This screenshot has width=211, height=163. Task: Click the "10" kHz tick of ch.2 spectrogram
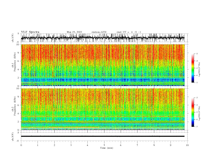coord(18,88)
